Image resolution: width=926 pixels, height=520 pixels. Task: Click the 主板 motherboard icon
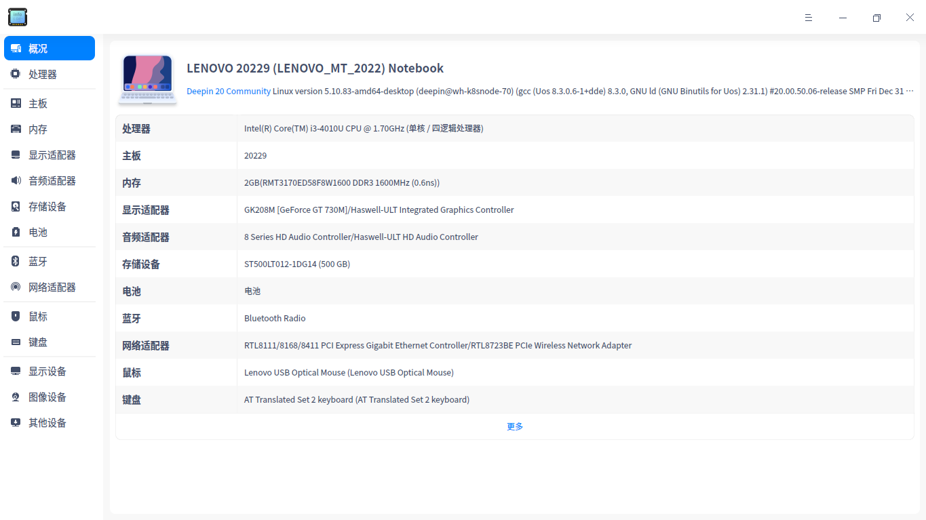pos(16,103)
